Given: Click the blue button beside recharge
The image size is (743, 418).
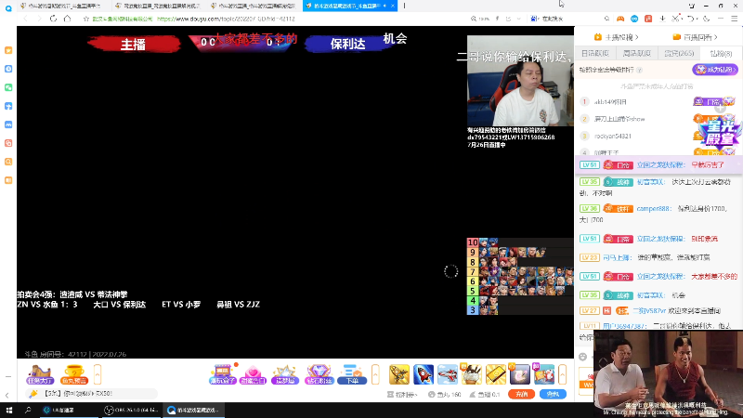Looking at the screenshot, I should 553,394.
